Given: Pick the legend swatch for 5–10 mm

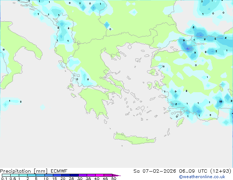Looking at the screenshot, I should pyautogui.click(x=40, y=175).
